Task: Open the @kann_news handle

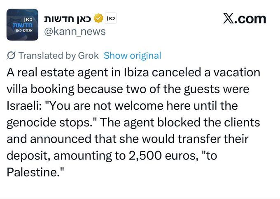Action: point(75,32)
